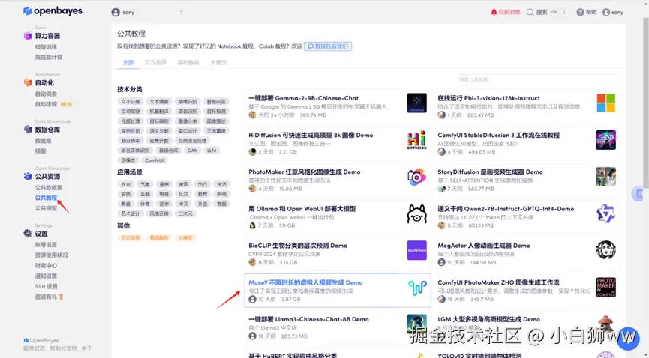Open the 数据仓库 section icon
The height and width of the screenshot is (358, 649).
click(x=28, y=130)
